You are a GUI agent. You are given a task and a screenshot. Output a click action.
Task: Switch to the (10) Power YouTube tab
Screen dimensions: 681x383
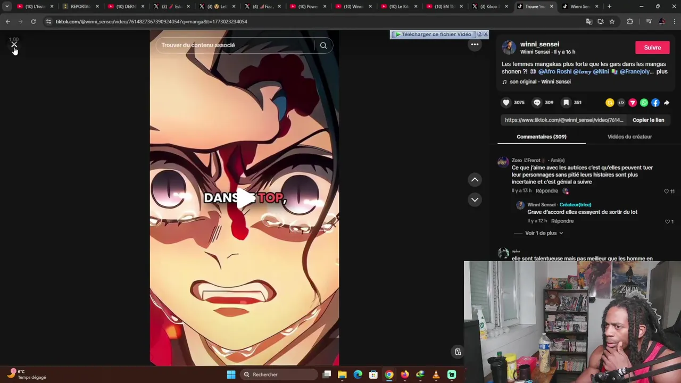(x=308, y=6)
